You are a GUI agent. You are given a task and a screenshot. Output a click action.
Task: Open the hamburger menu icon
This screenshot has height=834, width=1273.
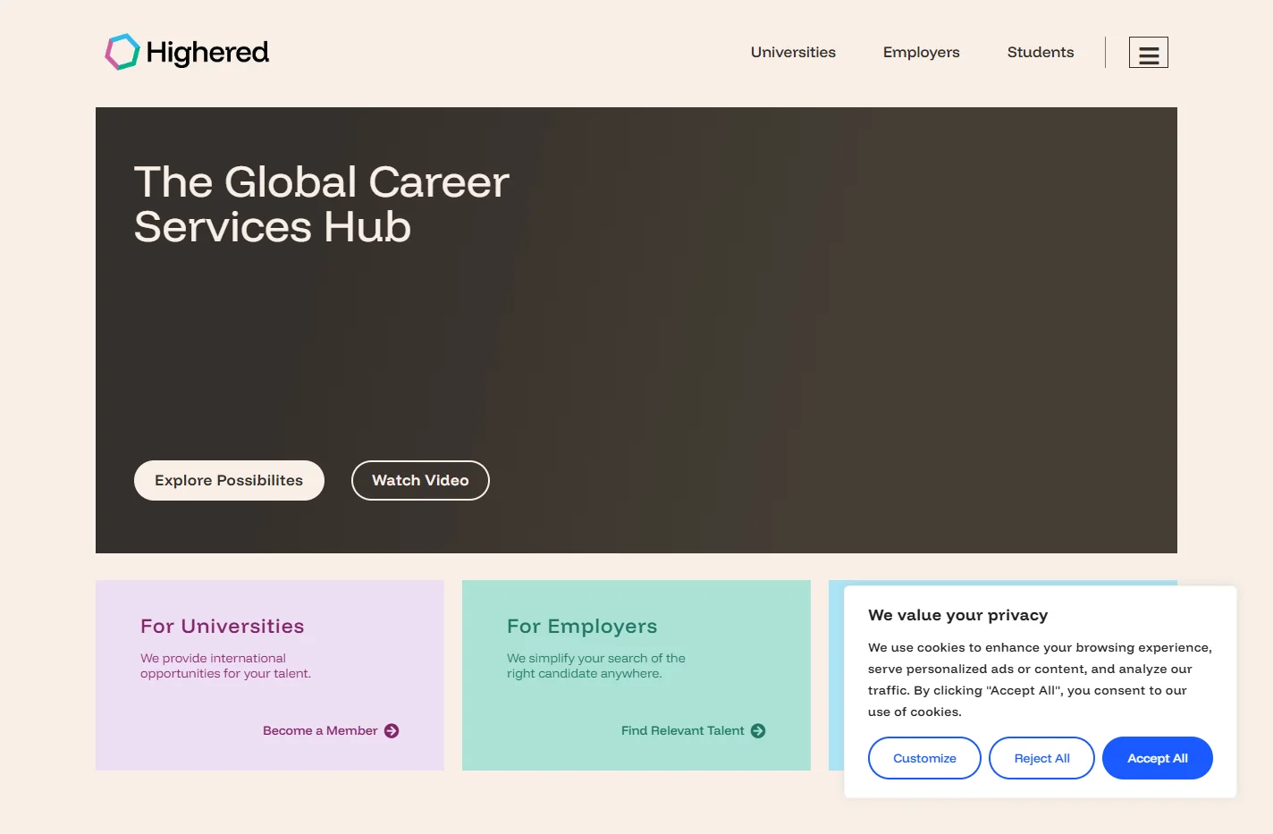pyautogui.click(x=1149, y=53)
